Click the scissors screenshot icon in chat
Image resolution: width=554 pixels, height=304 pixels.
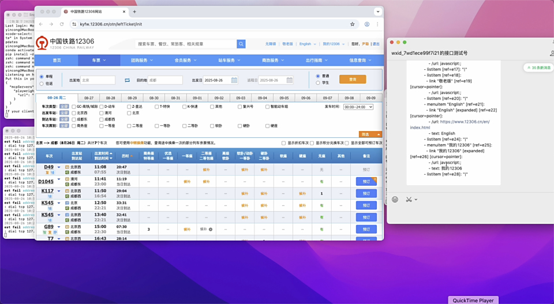tap(409, 200)
